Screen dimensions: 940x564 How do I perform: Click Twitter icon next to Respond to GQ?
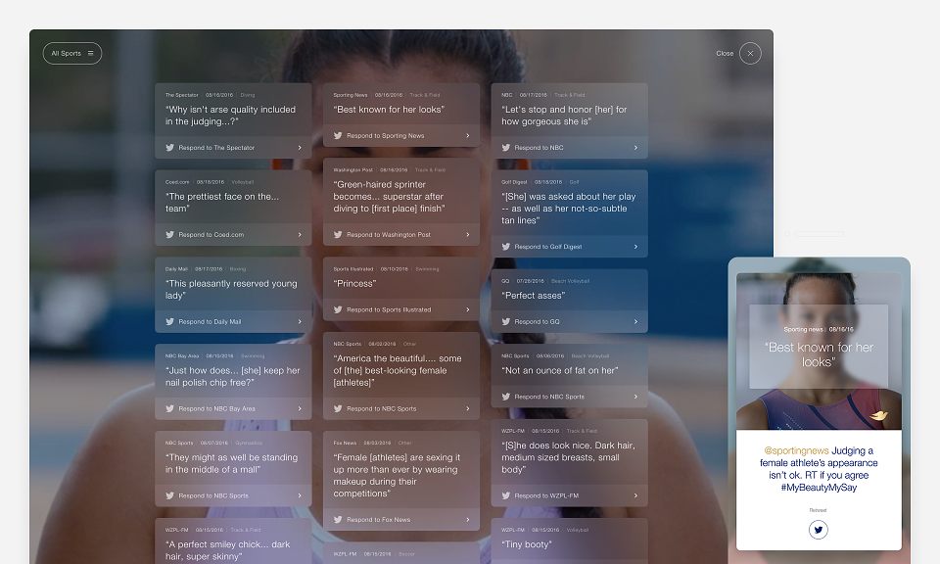click(x=505, y=322)
